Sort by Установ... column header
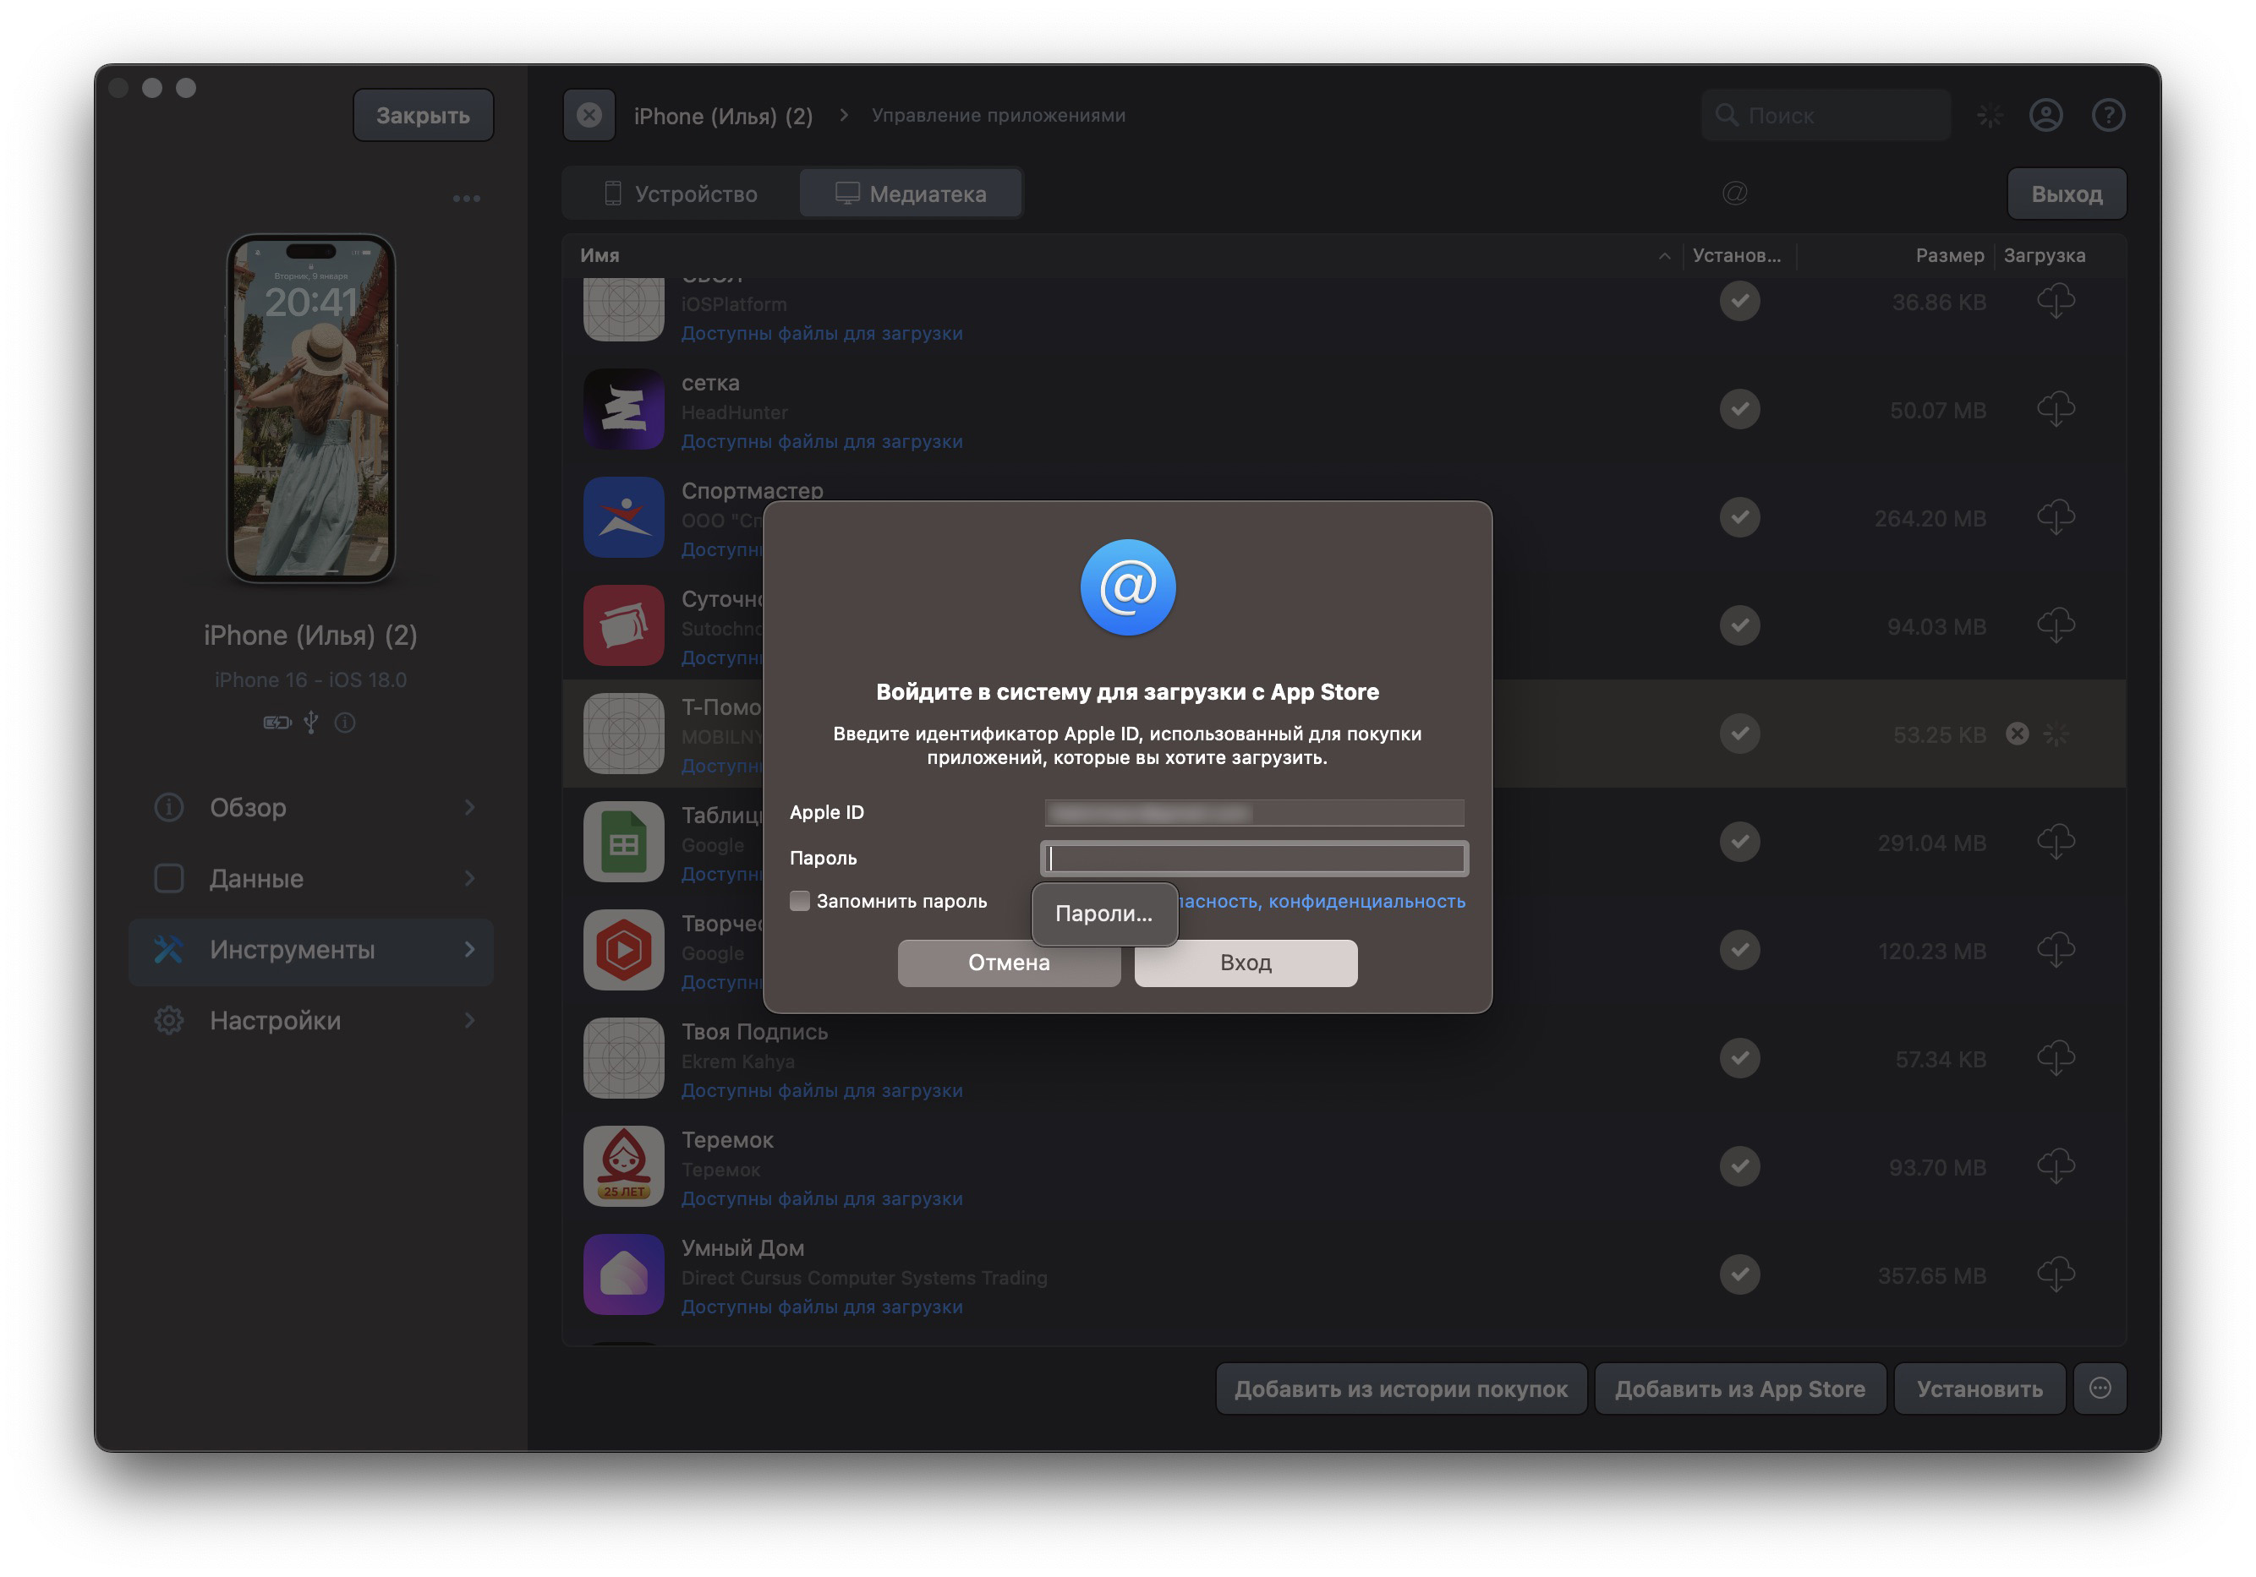Screen dimensions: 2256x1577 click(1736, 255)
